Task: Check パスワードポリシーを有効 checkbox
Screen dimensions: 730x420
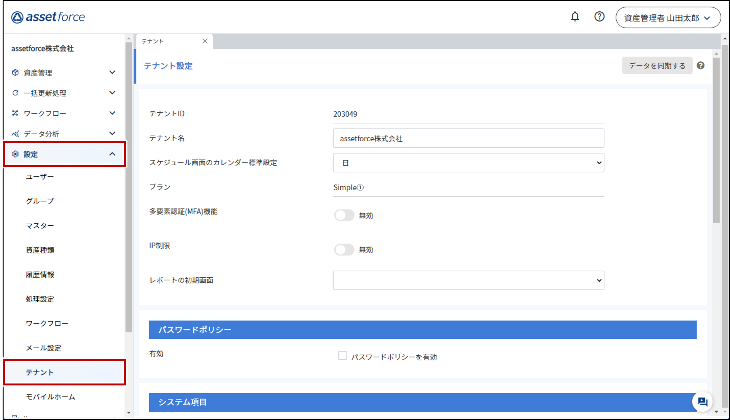Action: tap(342, 355)
